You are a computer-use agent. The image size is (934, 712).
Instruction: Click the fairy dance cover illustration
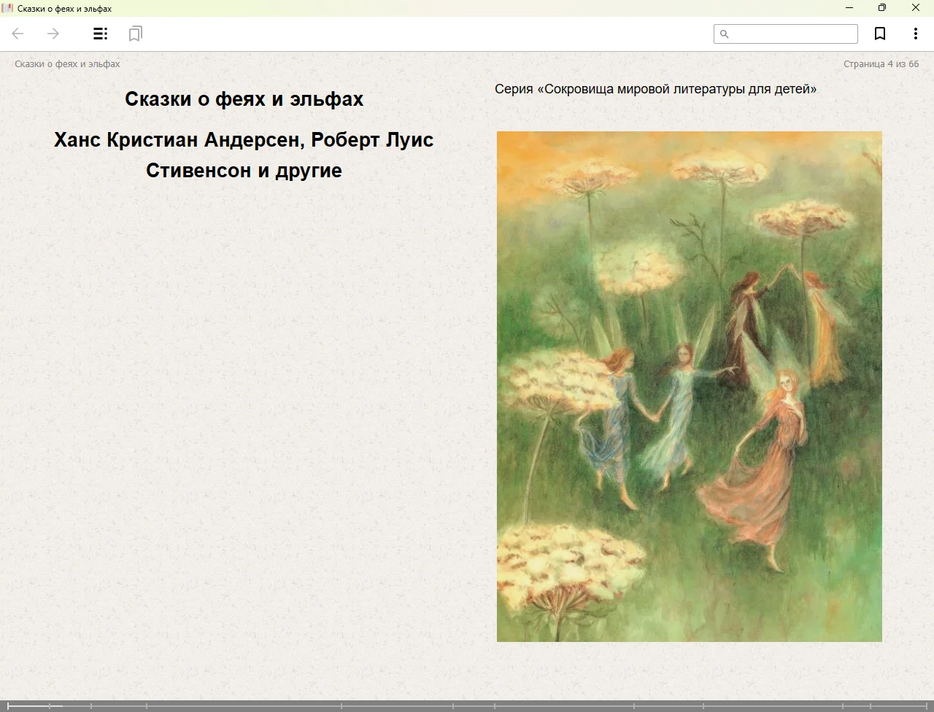[689, 387]
